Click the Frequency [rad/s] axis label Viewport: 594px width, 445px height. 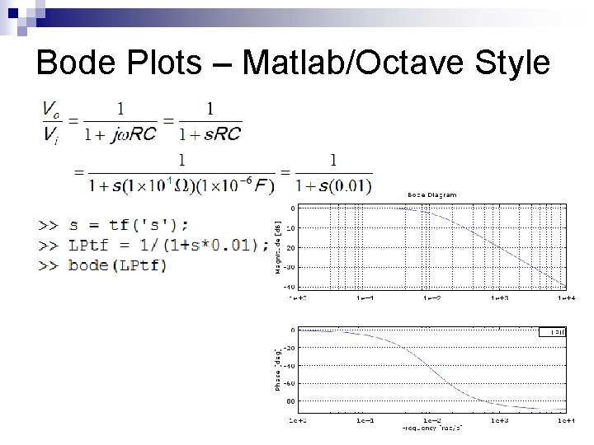point(432,428)
